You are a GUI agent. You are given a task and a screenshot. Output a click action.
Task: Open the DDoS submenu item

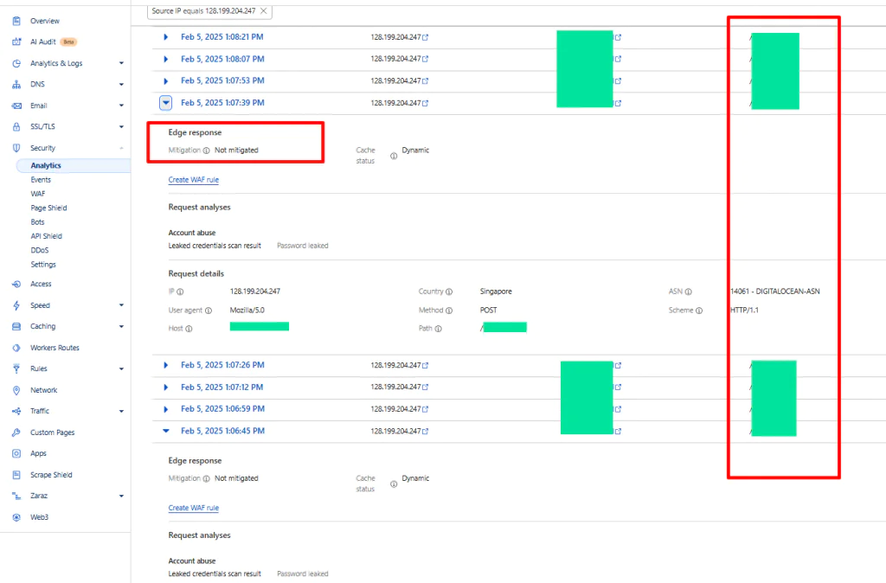[40, 250]
